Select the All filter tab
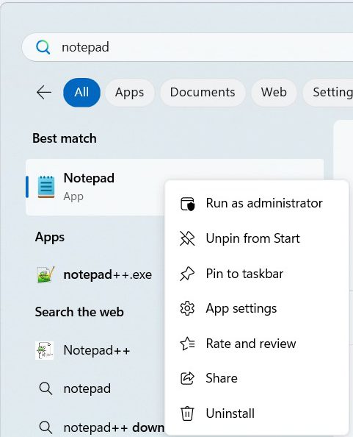 tap(81, 92)
